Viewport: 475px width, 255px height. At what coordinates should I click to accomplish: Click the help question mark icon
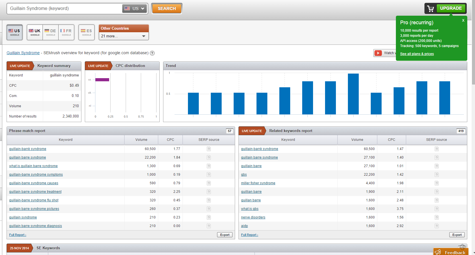coord(152,53)
